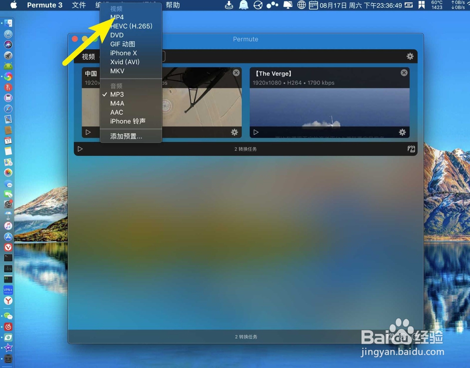Viewport: 470px width, 368px height.
Task: Open Launchpad rocket icon in dock
Action: (8, 55)
